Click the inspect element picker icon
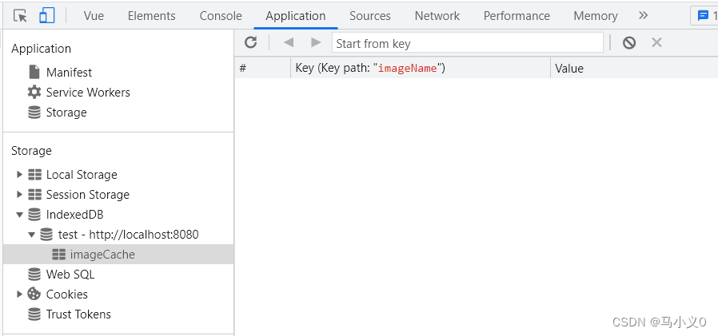 (20, 15)
